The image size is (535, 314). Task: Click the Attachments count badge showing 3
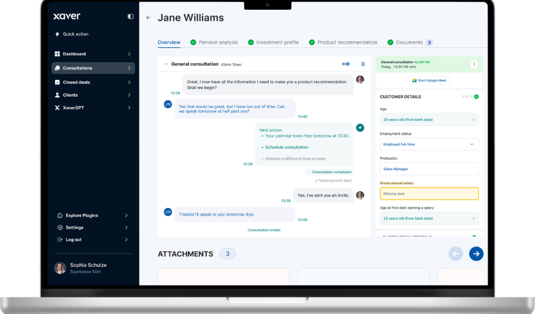(228, 254)
